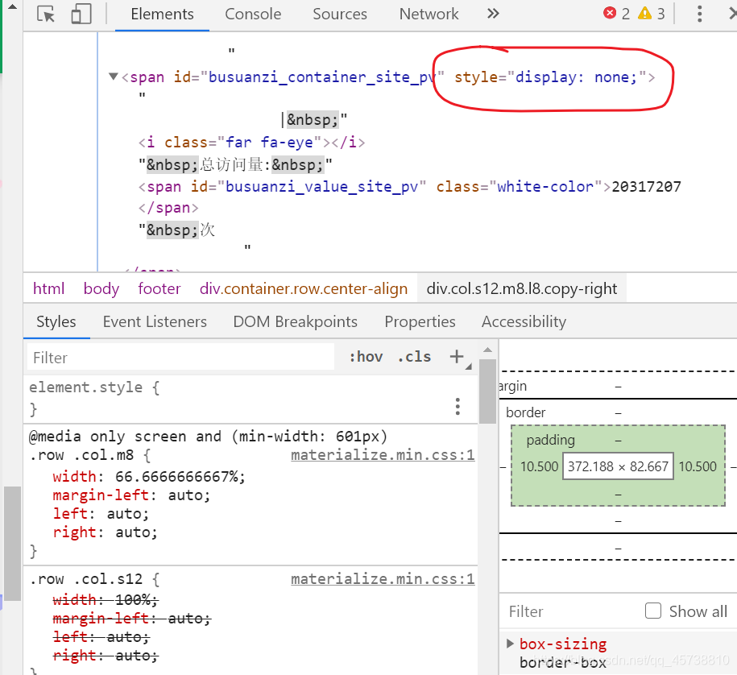737x675 pixels.
Task: Click the styles pane scroll-up arrow
Action: coord(488,350)
